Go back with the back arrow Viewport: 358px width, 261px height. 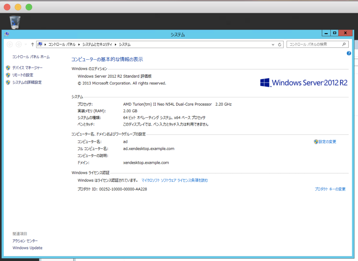coord(9,44)
